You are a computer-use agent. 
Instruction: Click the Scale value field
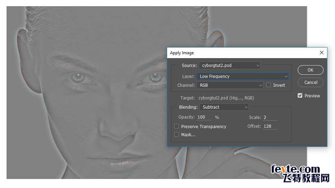tap(270, 118)
